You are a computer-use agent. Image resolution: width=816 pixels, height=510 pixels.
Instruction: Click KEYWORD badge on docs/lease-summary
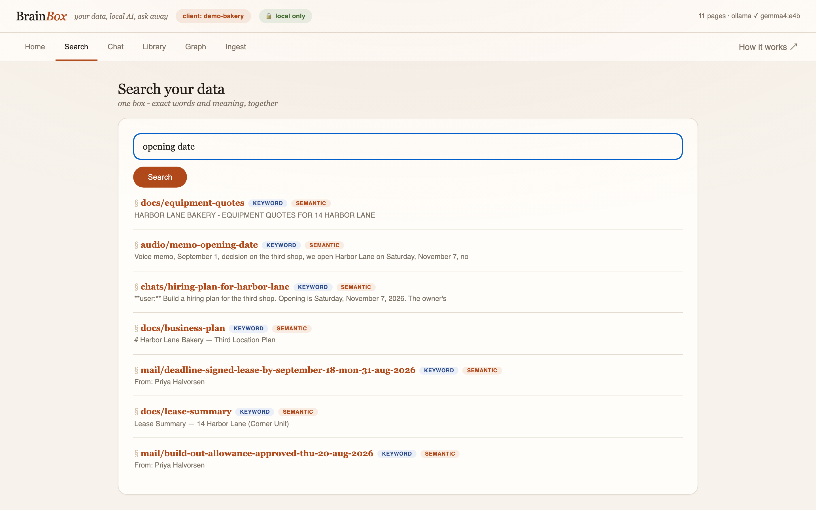[255, 412]
